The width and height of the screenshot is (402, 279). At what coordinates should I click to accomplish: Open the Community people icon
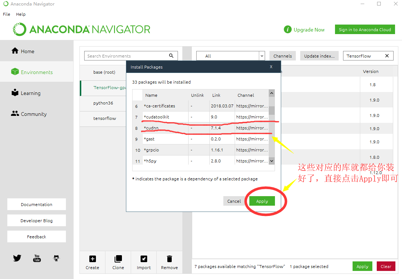pos(15,113)
